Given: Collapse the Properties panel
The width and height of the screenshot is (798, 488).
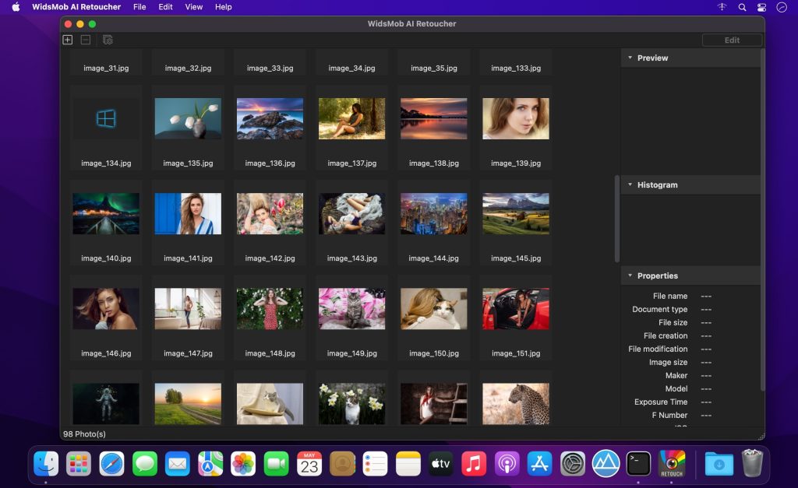Looking at the screenshot, I should coord(630,275).
